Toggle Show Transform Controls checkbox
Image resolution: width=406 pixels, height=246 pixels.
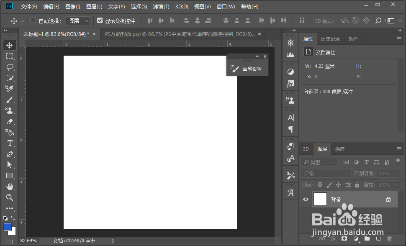click(x=100, y=20)
